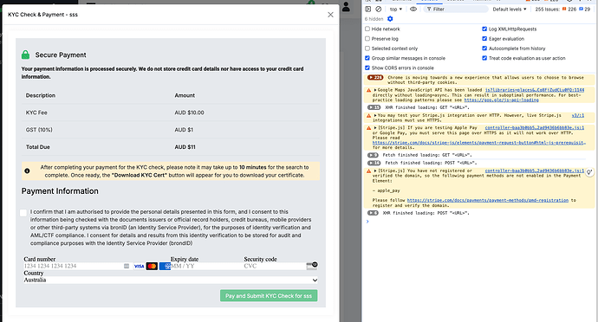Image resolution: width=598 pixels, height=322 pixels.
Task: Enable the Hide network checkbox
Action: [367, 29]
